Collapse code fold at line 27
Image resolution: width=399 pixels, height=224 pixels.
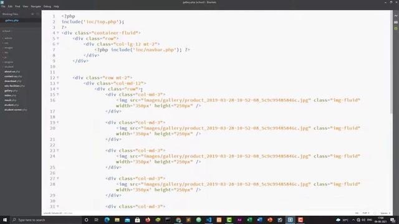pos(58,179)
